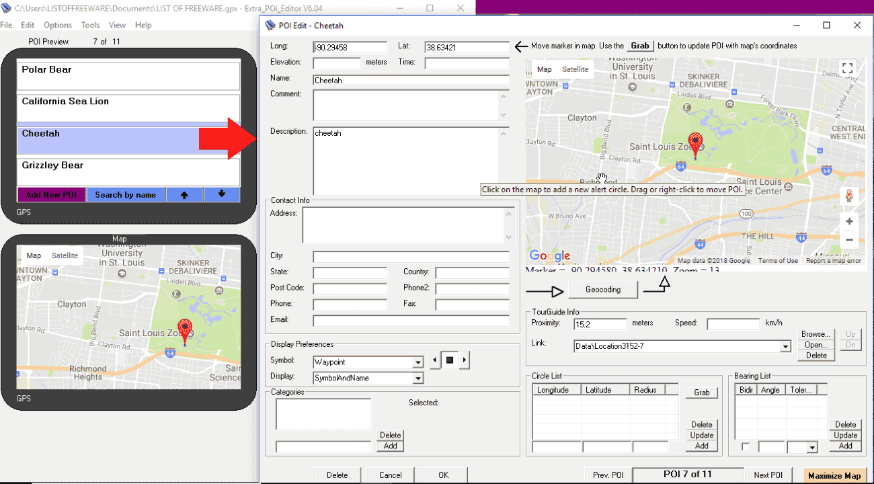Go to Next POI
The image size is (874, 484).
768,475
